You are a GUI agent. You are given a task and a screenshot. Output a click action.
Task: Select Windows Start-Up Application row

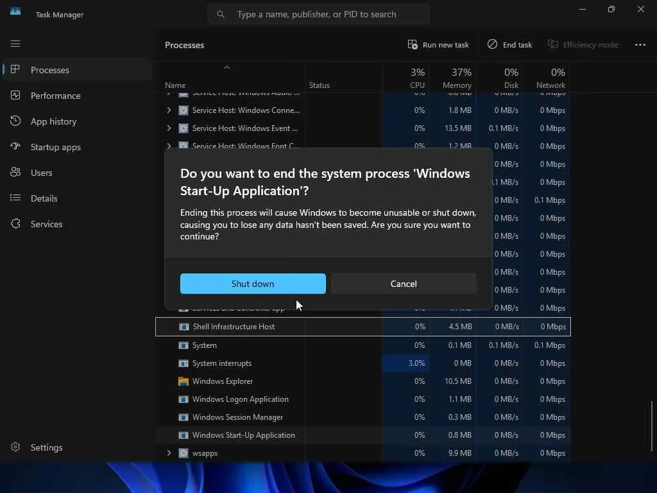(363, 435)
